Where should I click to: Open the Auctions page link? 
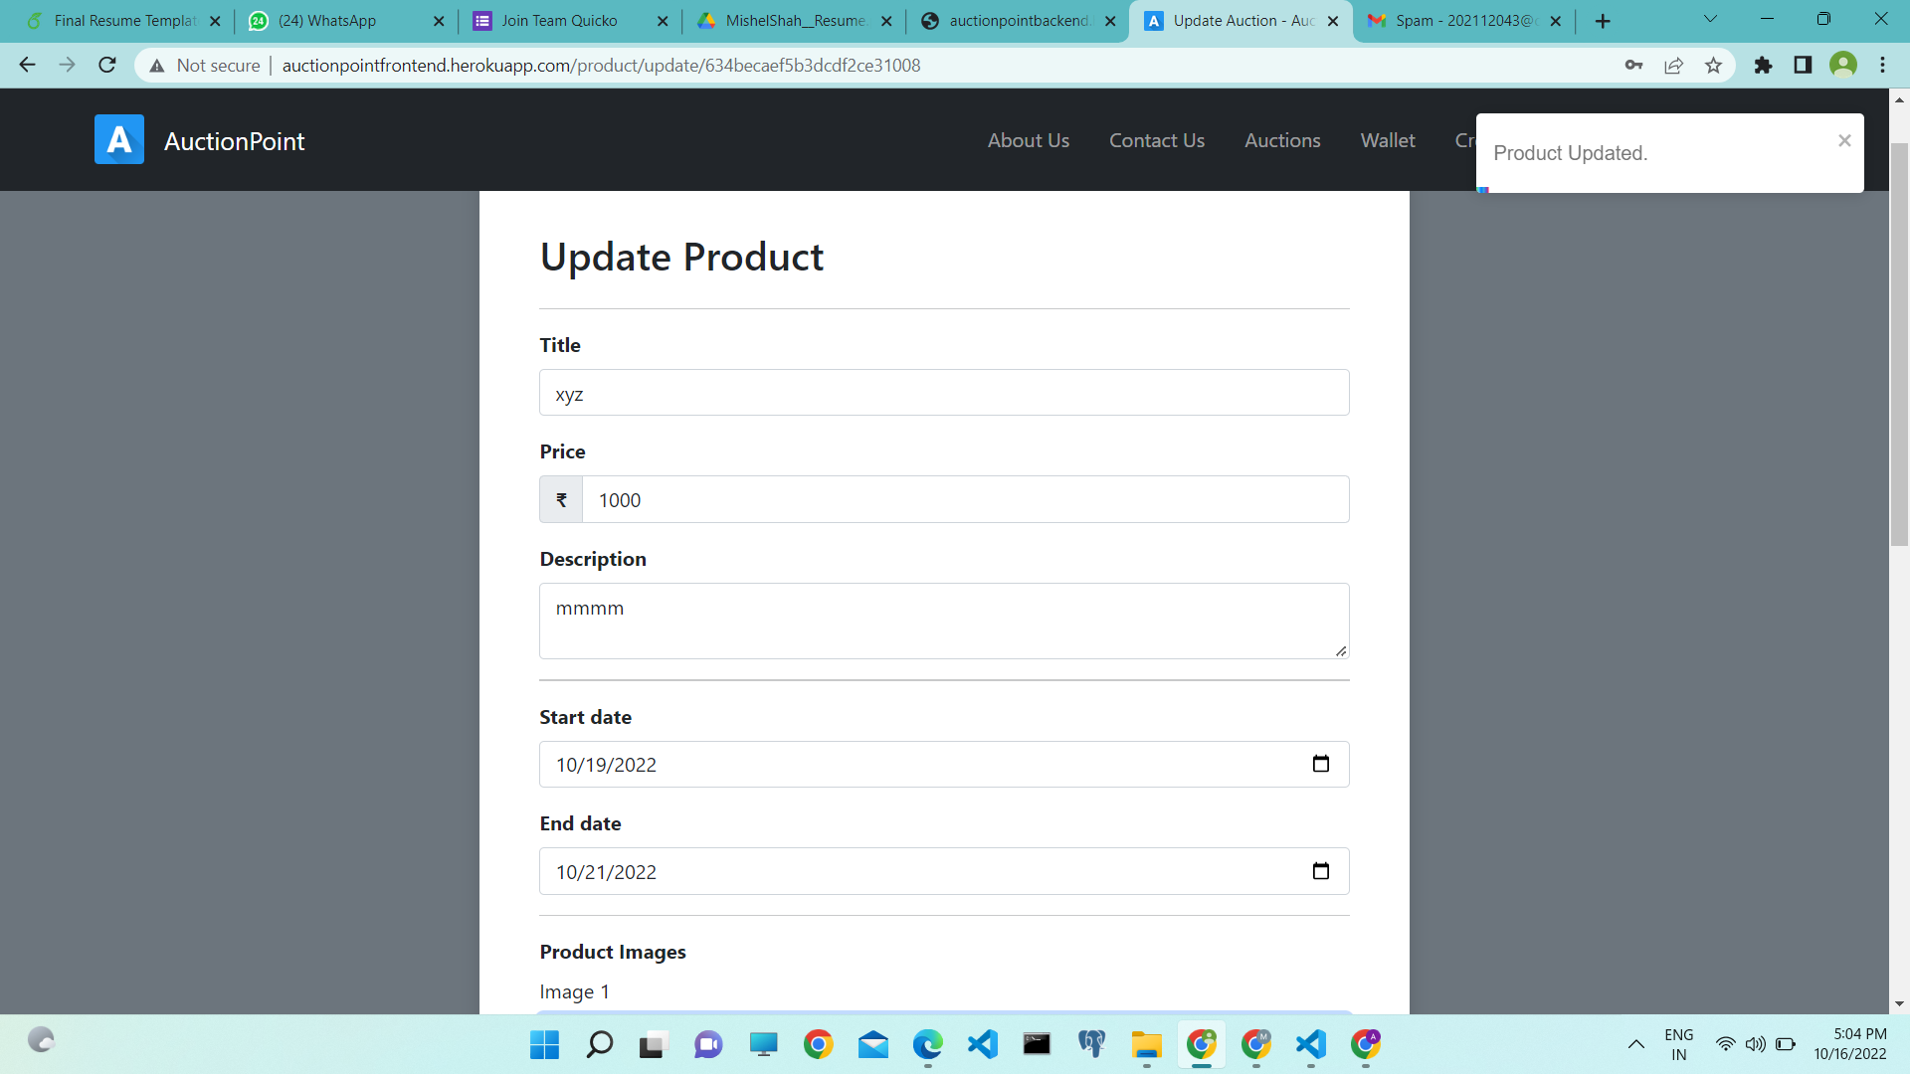[1282, 140]
